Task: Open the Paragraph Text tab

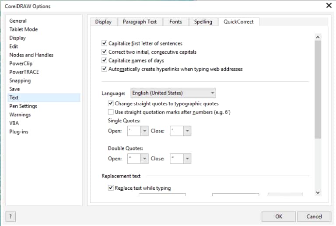Action: tap(140, 22)
